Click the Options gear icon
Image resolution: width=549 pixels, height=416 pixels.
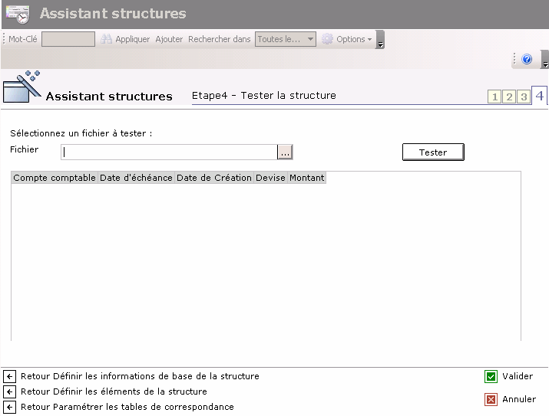click(x=327, y=39)
